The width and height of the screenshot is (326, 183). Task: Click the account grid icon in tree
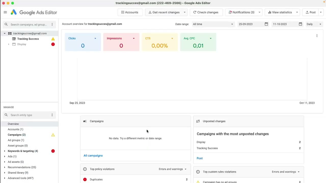coord(10,33)
